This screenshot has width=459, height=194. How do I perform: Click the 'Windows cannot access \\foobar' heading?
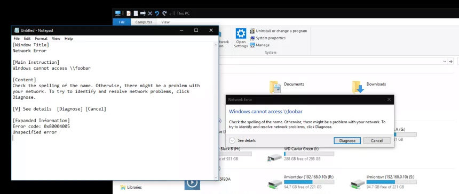point(265,112)
